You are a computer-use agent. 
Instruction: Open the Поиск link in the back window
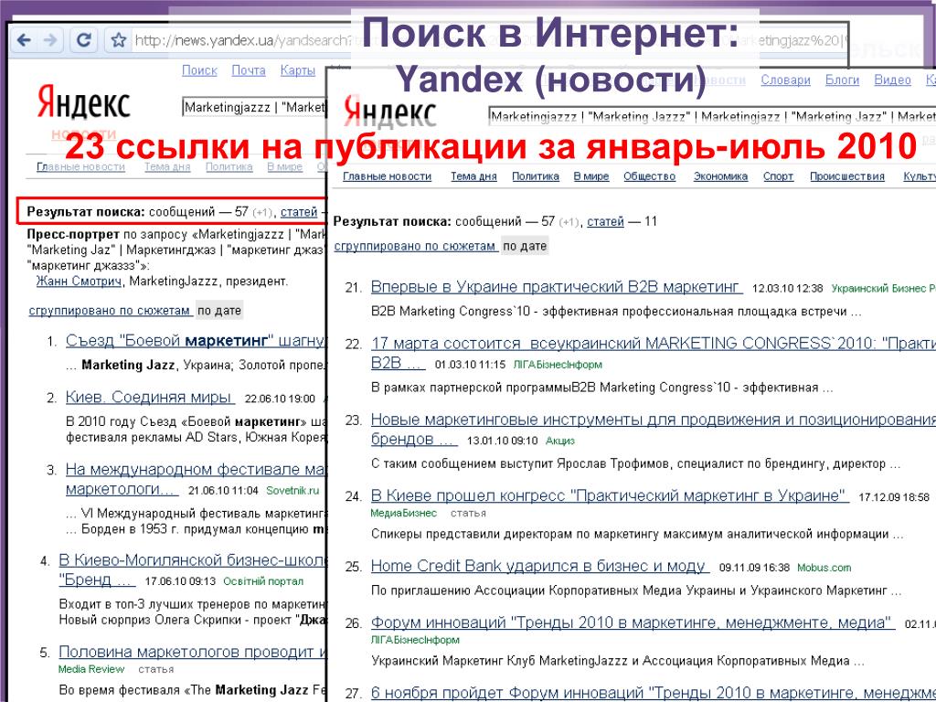pos(199,70)
